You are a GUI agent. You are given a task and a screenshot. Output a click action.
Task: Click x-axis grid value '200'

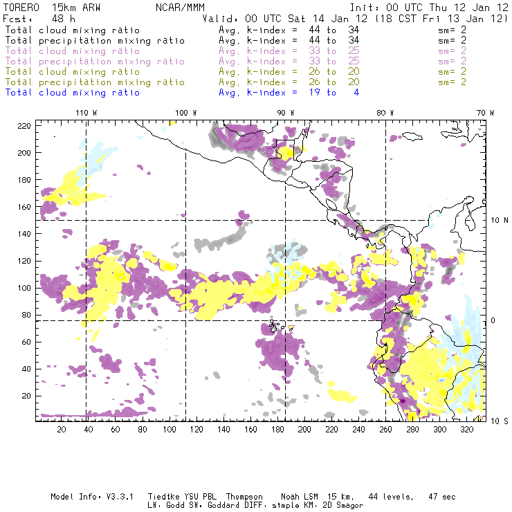[304, 430]
